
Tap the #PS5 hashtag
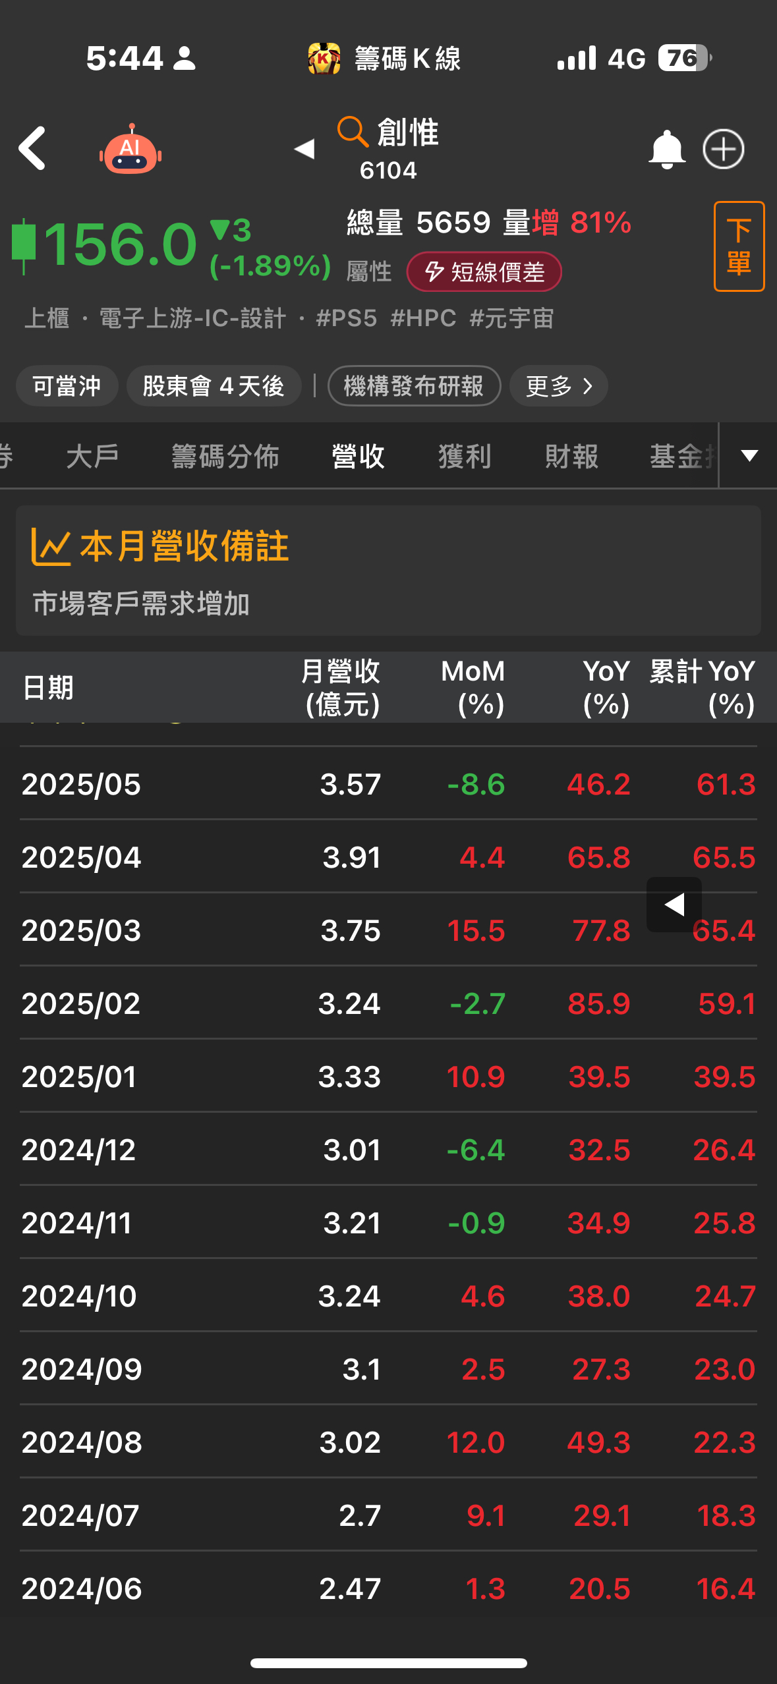[347, 318]
